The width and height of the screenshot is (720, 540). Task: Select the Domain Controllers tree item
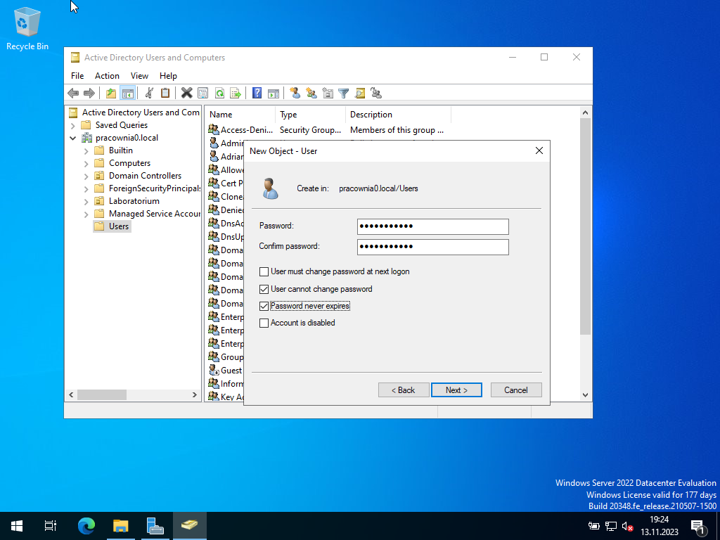coord(145,176)
